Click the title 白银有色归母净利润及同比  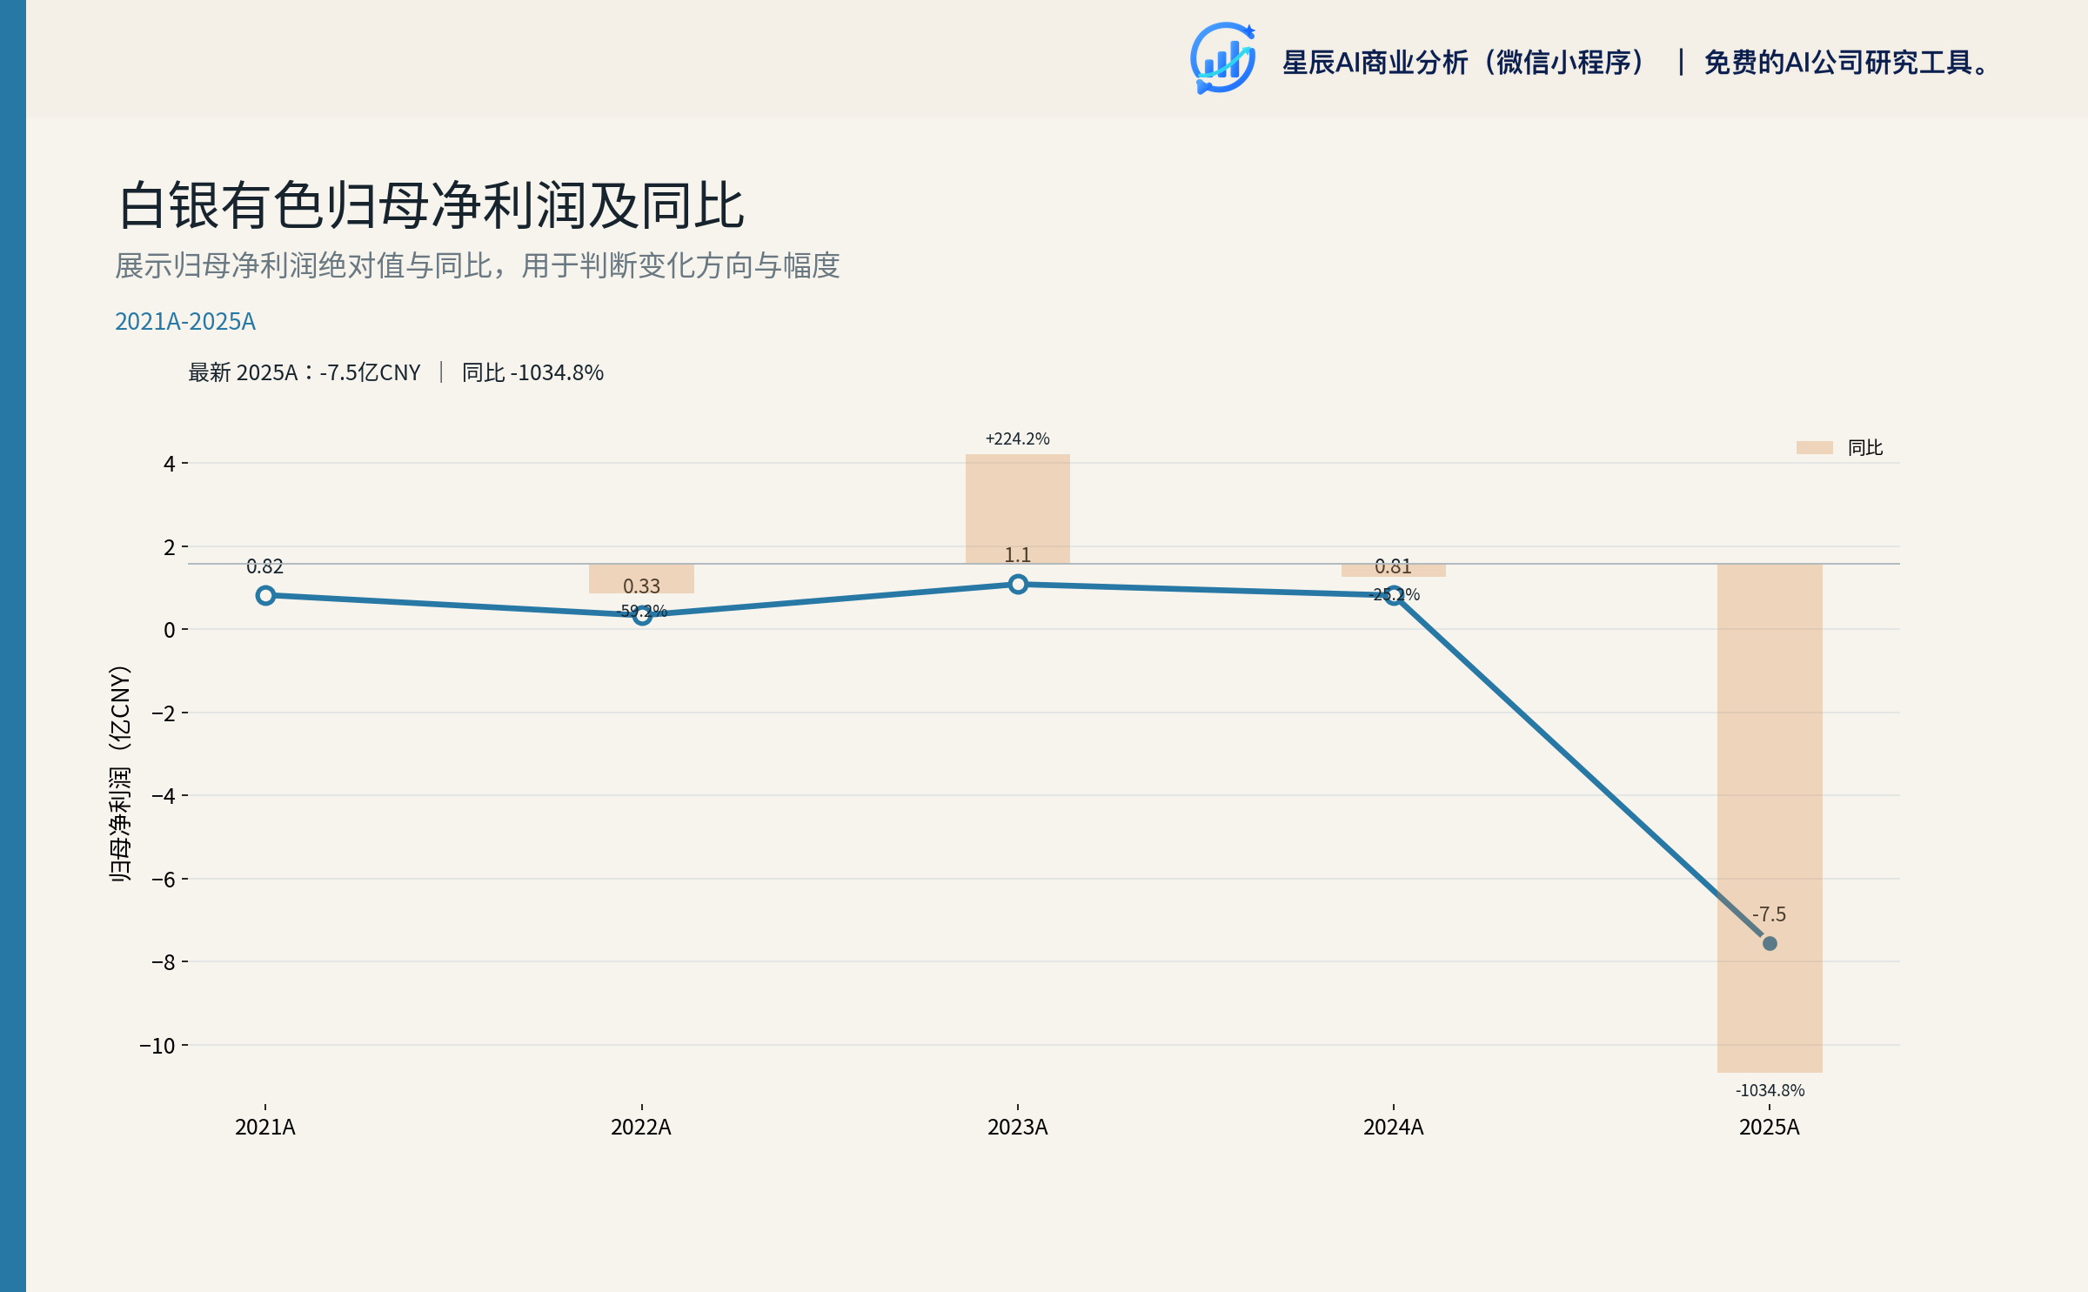432,206
